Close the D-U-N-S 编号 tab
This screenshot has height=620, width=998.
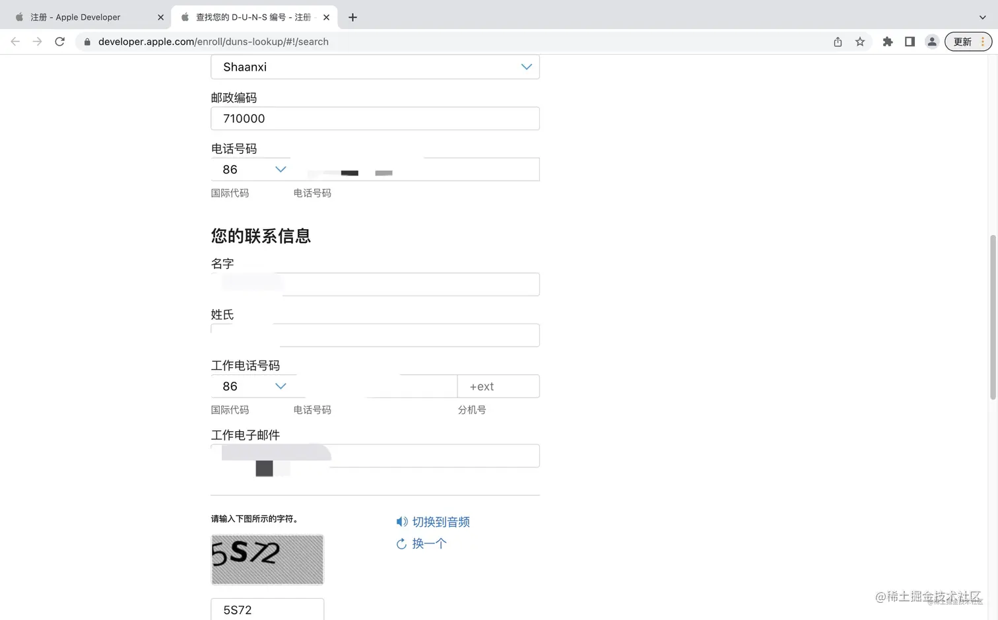click(x=326, y=17)
